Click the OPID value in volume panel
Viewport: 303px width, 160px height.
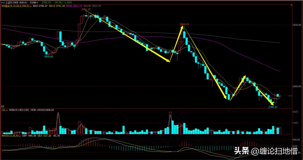point(42,110)
